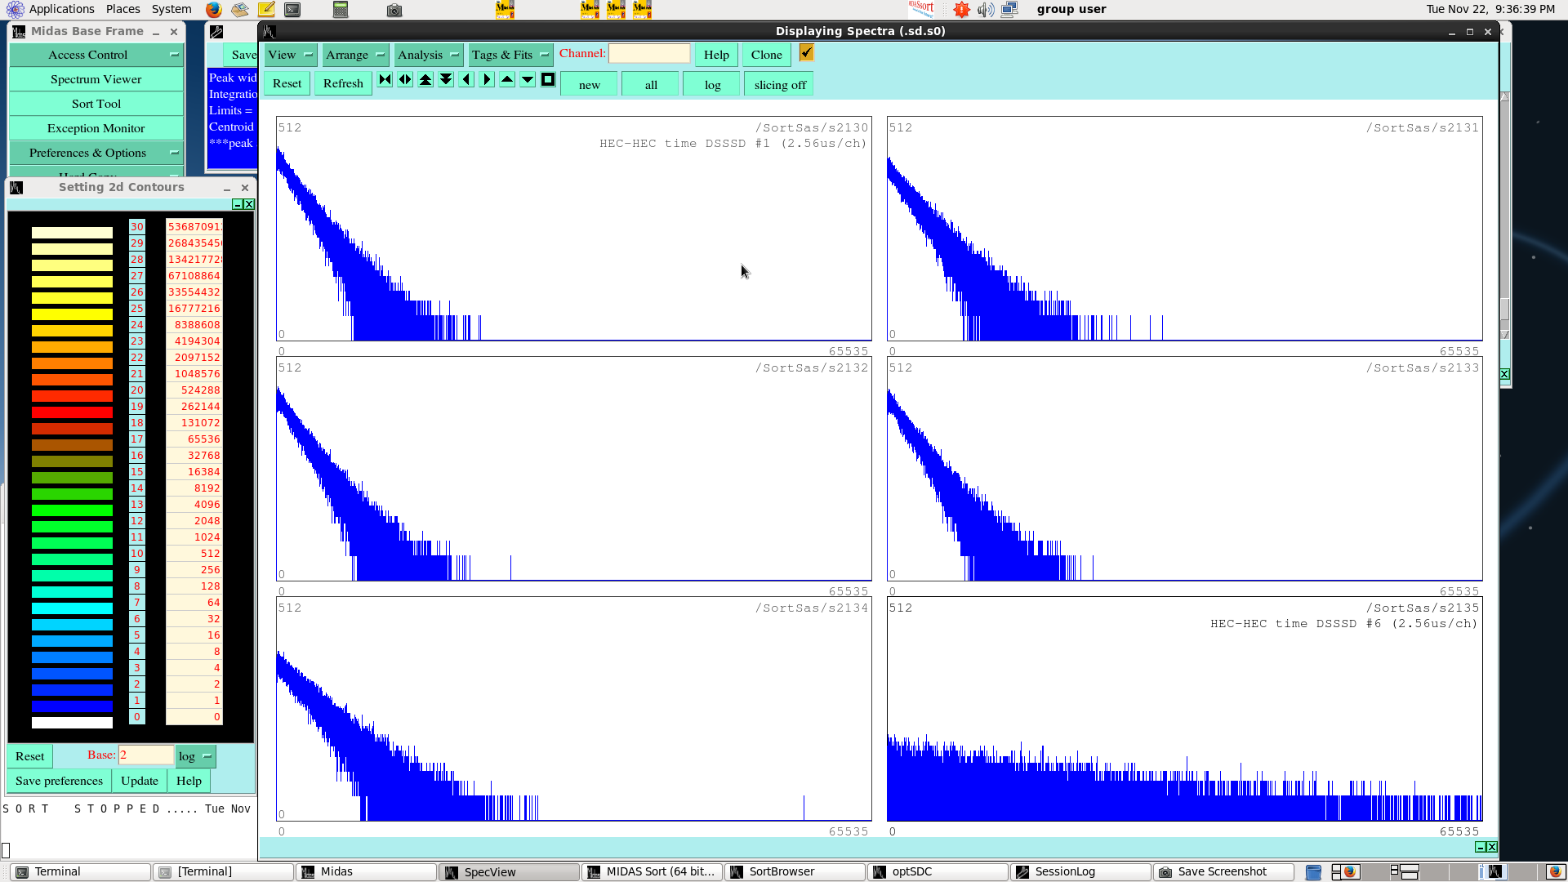Switch to SessionLog taskbar item

(x=1081, y=872)
